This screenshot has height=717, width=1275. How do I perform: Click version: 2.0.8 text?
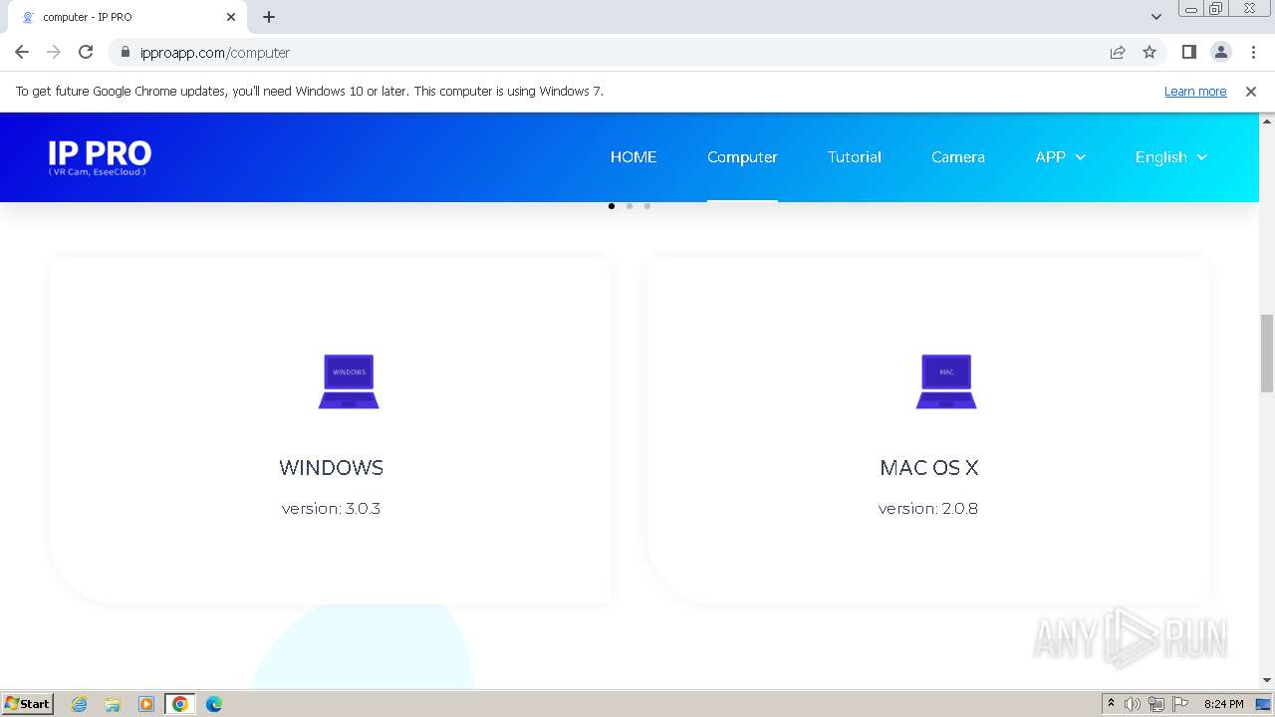pos(928,509)
